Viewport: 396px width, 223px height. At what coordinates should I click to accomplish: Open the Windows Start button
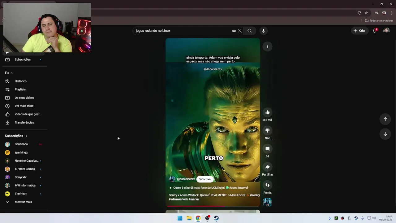pyautogui.click(x=180, y=218)
